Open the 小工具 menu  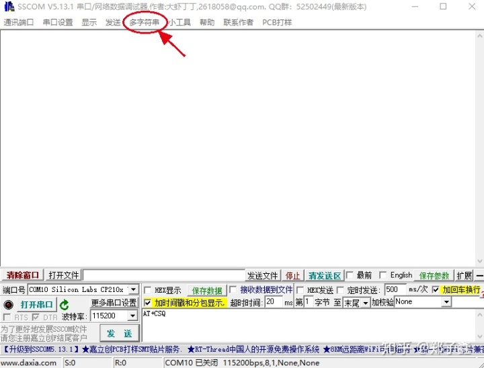[x=179, y=22]
